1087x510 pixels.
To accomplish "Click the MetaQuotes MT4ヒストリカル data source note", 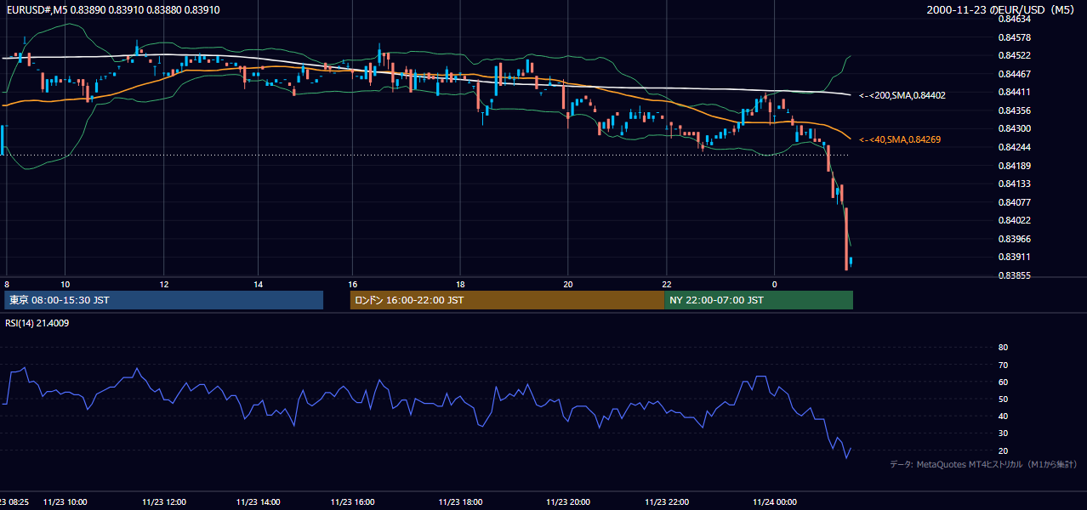I will (x=983, y=464).
